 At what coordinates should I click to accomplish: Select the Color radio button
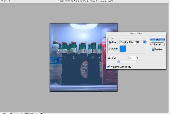pos(110,49)
